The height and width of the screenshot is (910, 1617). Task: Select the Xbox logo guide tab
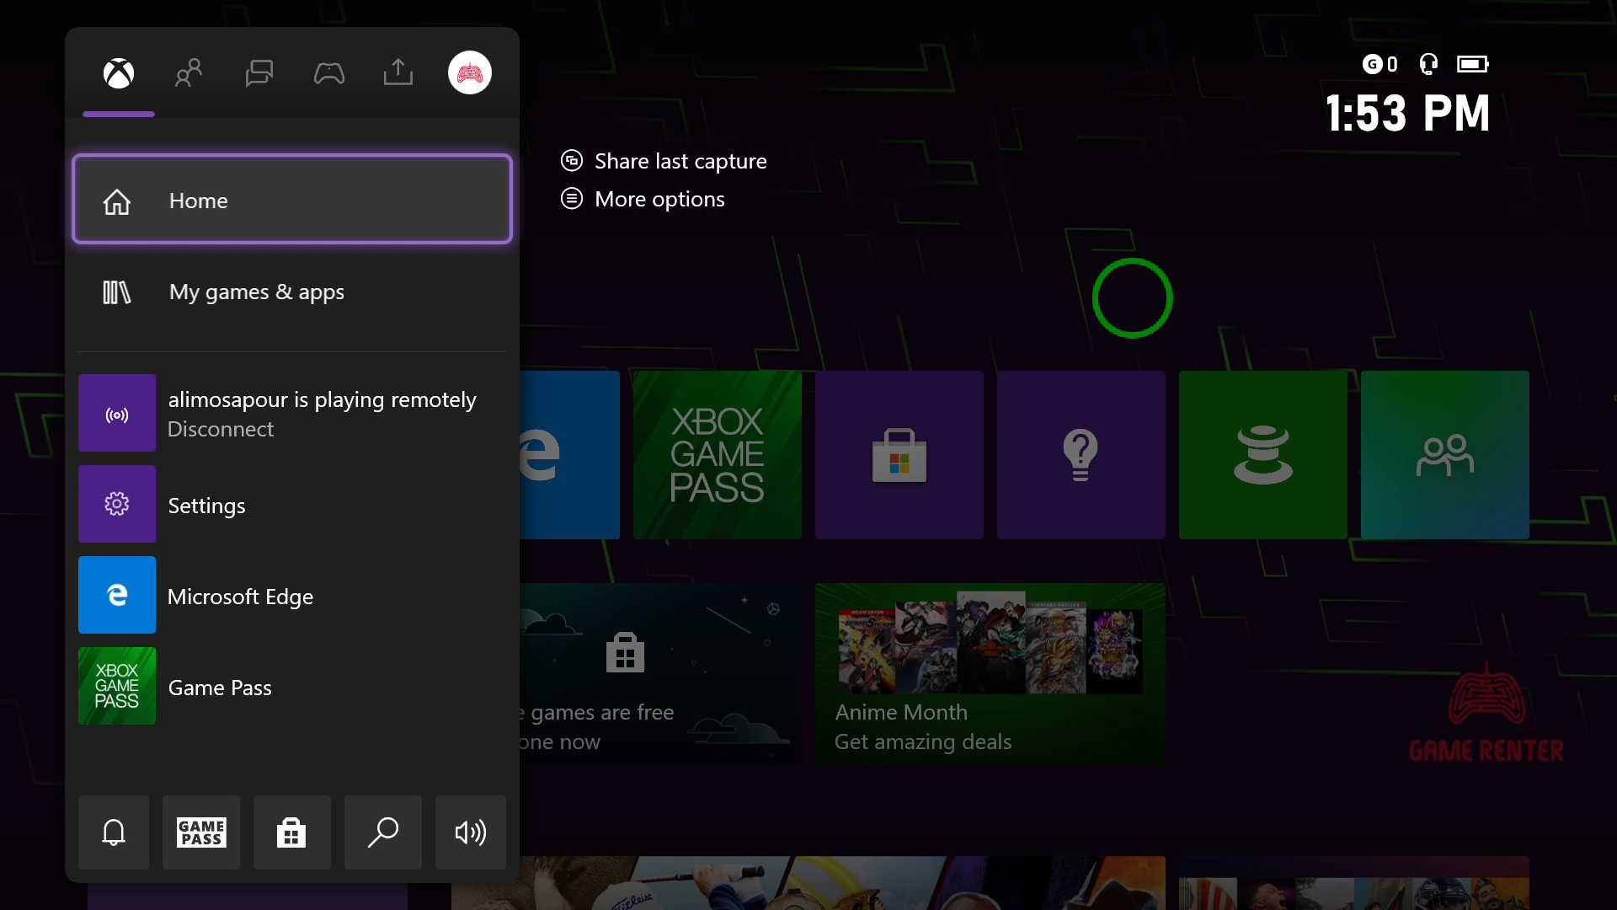[119, 73]
